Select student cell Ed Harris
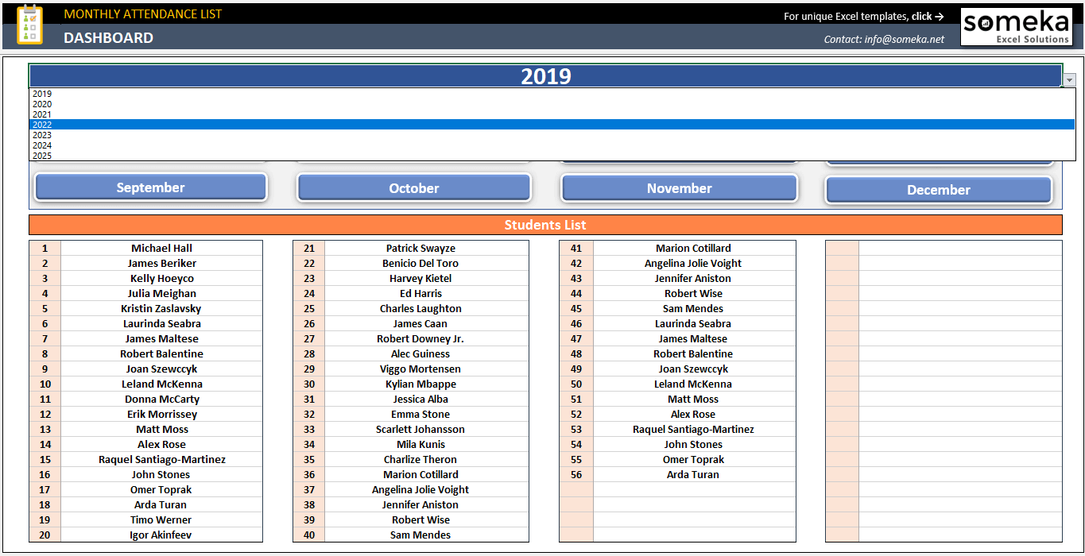 coord(427,294)
